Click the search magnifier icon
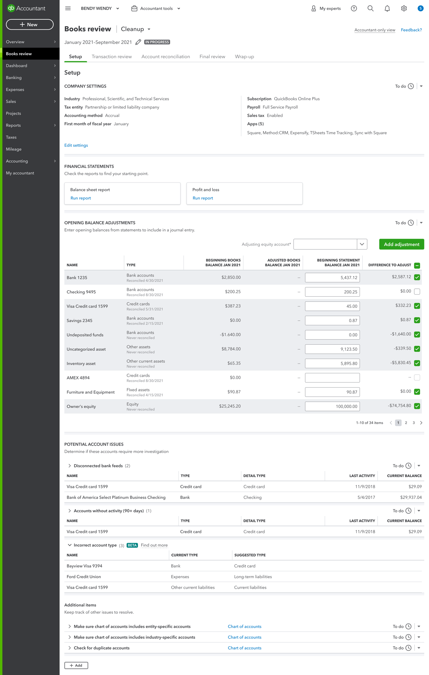Viewport: 429px width, 675px height. coord(370,8)
